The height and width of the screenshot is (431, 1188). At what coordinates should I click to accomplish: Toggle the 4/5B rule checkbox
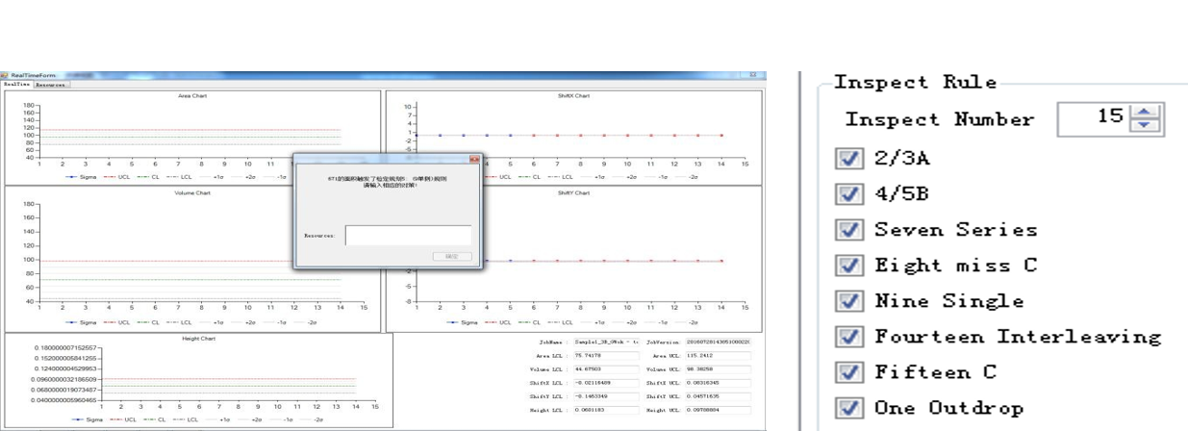[x=848, y=194]
